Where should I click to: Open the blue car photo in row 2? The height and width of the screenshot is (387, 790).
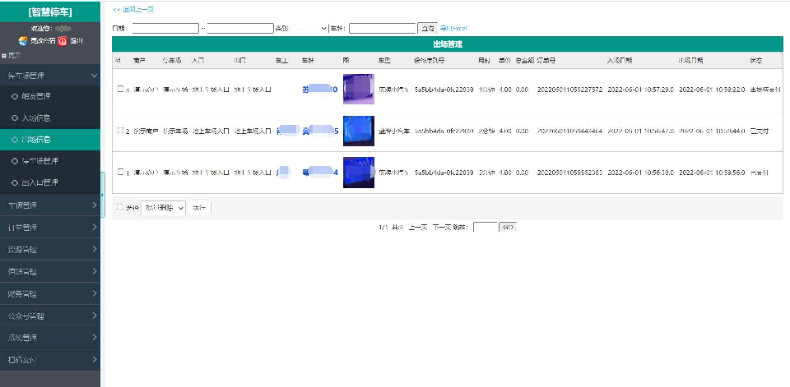pos(359,131)
